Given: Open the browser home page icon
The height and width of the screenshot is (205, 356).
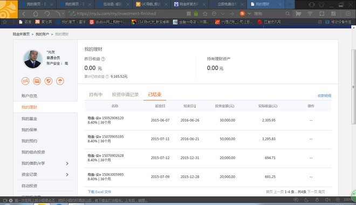Looking at the screenshot, I should 36,14.
